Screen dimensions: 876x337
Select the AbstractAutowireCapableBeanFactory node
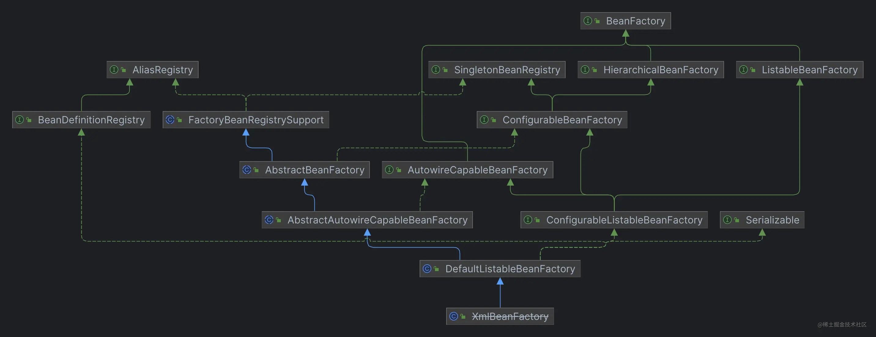point(367,219)
